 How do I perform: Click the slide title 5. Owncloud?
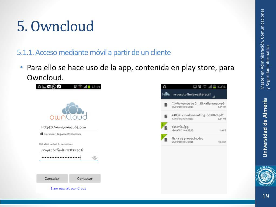pyautogui.click(x=56, y=26)
